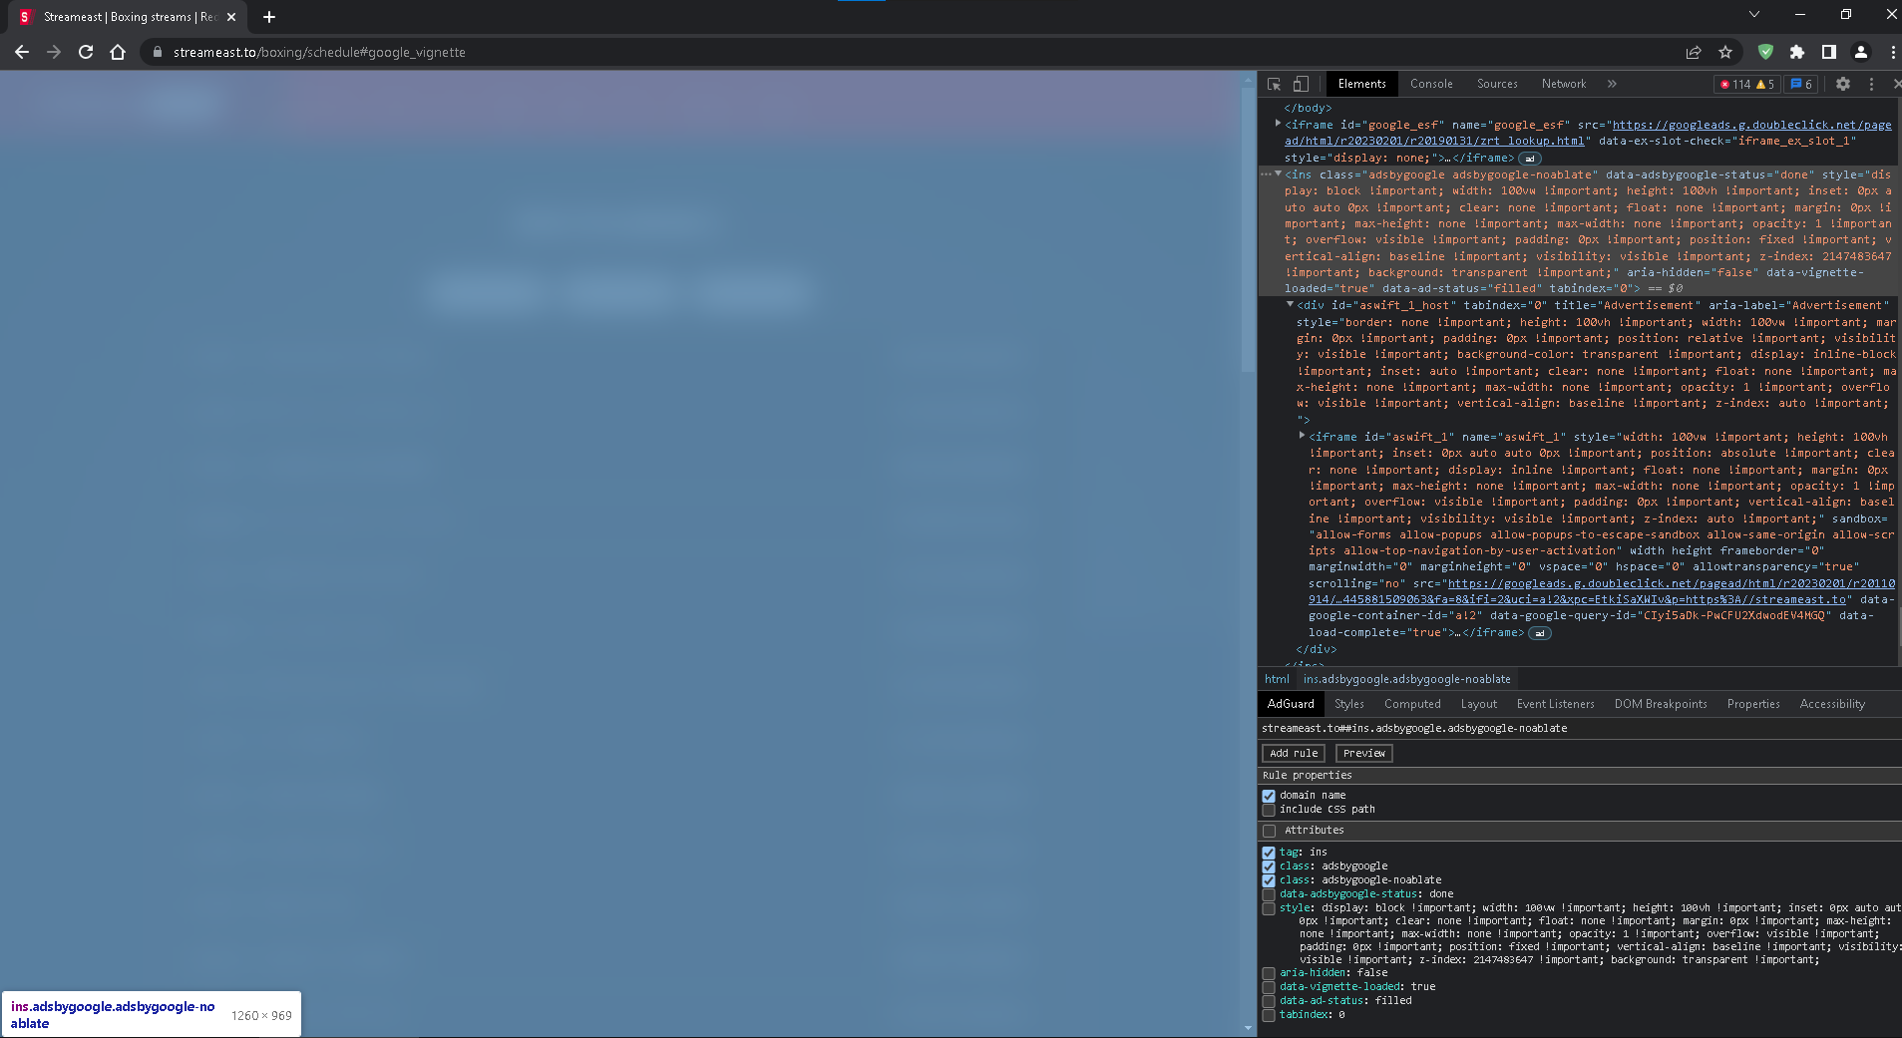Viewport: 1902px width, 1038px height.
Task: Open a new browser tab
Action: tap(268, 17)
